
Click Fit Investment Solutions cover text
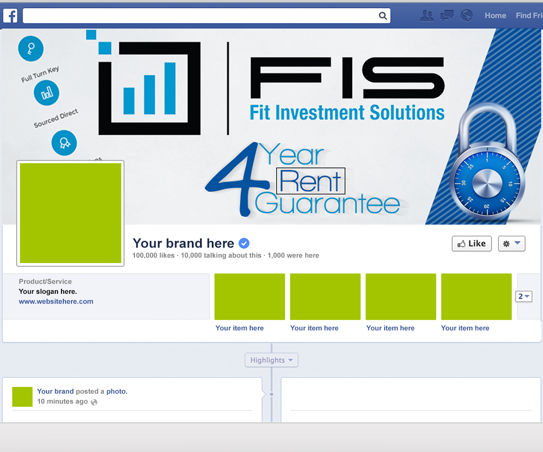coord(347,113)
